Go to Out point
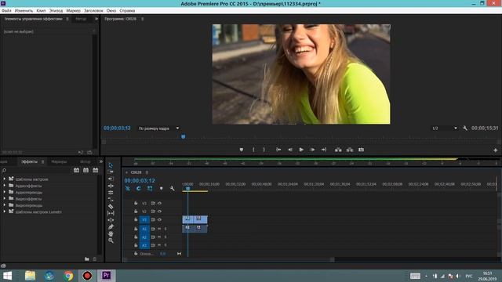The image size is (502, 282). tap(324, 150)
